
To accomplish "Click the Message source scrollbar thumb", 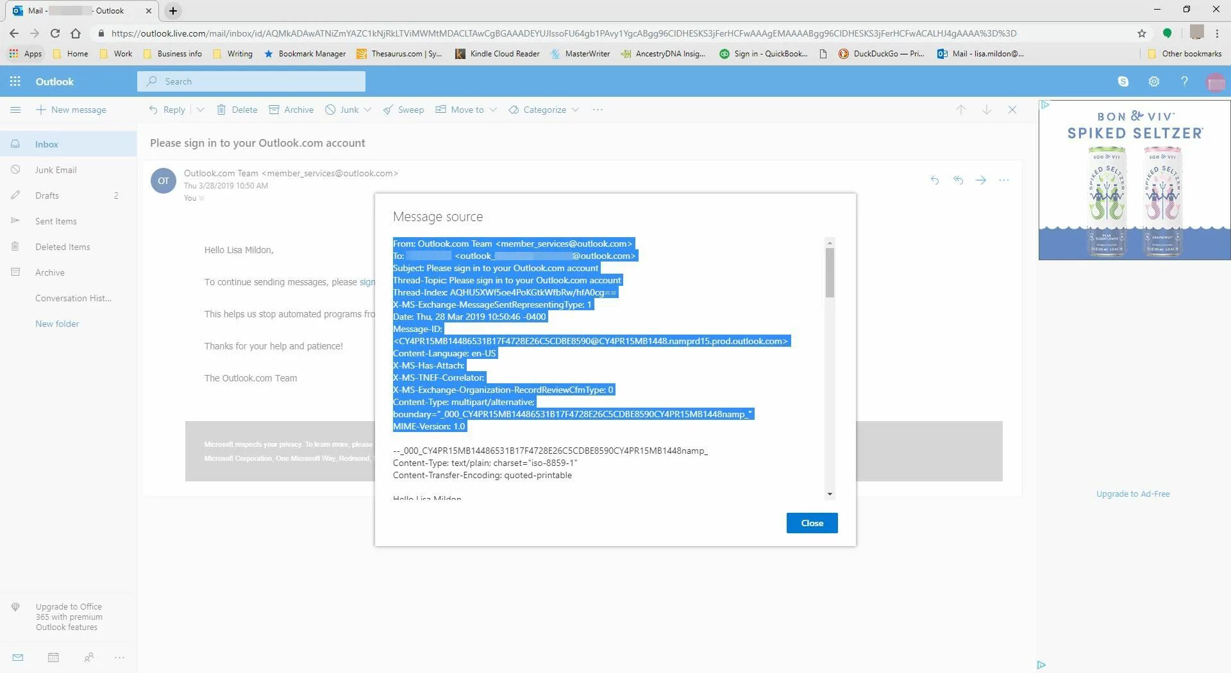I will click(830, 272).
